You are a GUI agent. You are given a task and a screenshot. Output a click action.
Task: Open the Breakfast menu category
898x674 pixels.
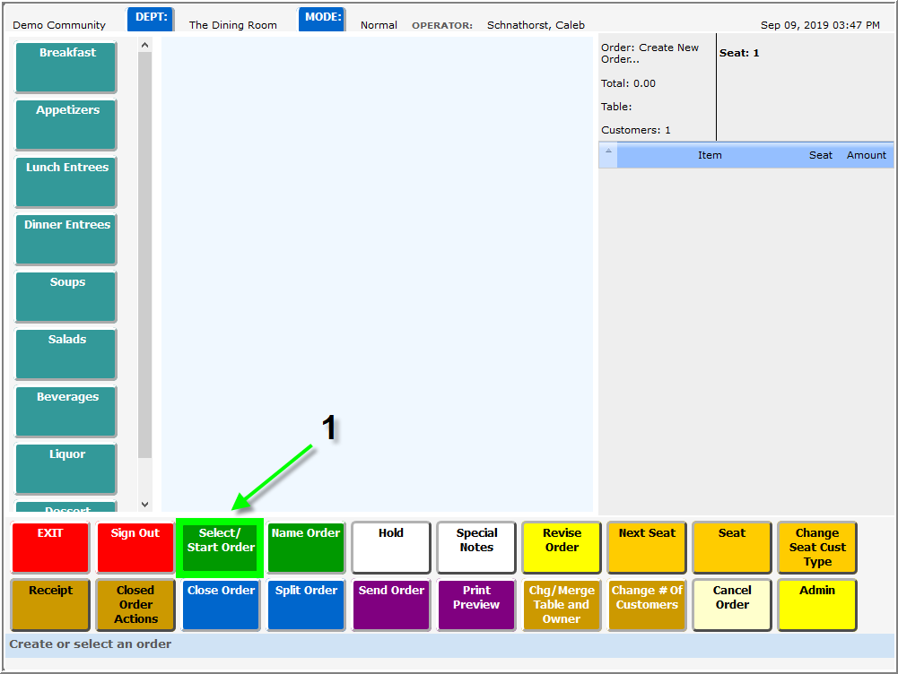tap(66, 67)
